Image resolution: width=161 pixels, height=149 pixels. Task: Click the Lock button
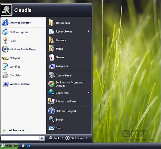pos(54,138)
